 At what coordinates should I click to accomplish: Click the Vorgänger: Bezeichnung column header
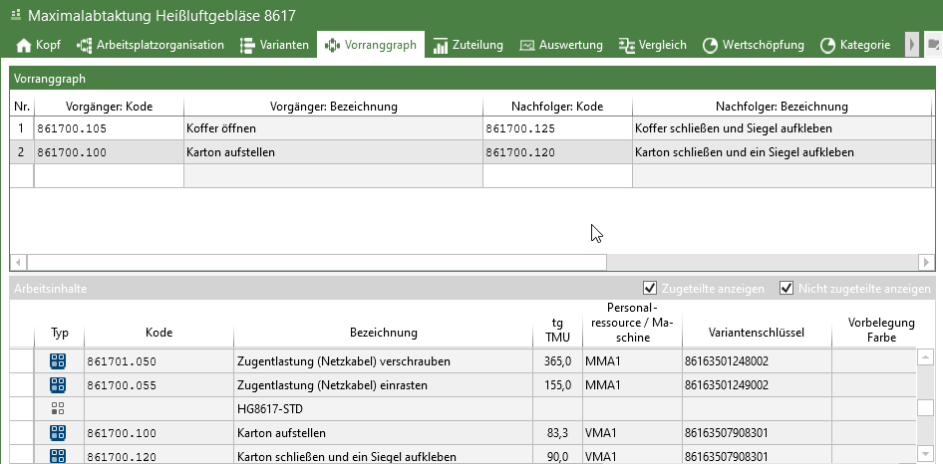click(333, 107)
